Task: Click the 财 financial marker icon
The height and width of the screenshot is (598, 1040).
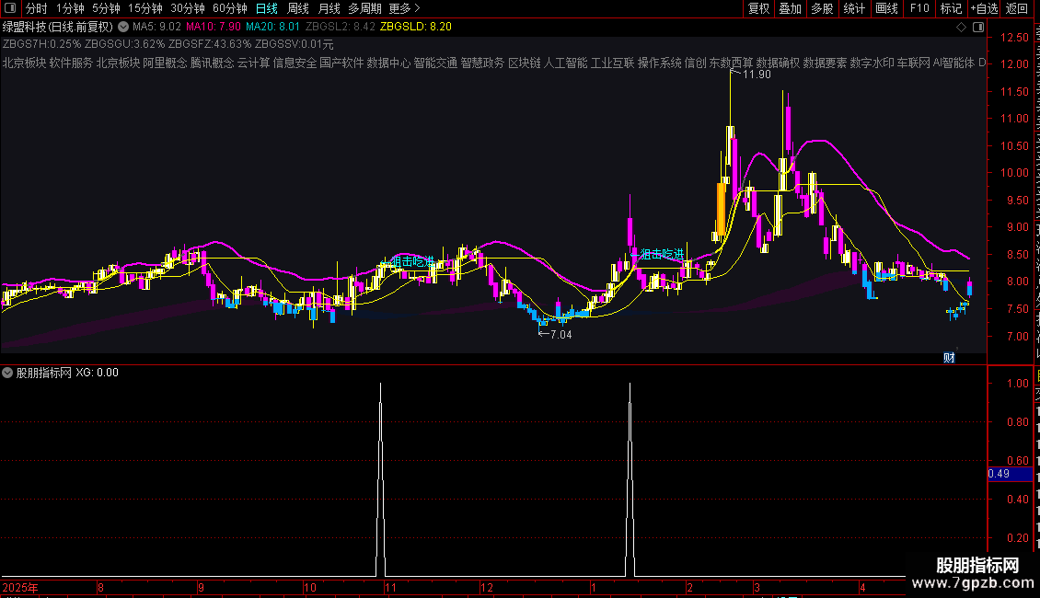Action: click(949, 358)
